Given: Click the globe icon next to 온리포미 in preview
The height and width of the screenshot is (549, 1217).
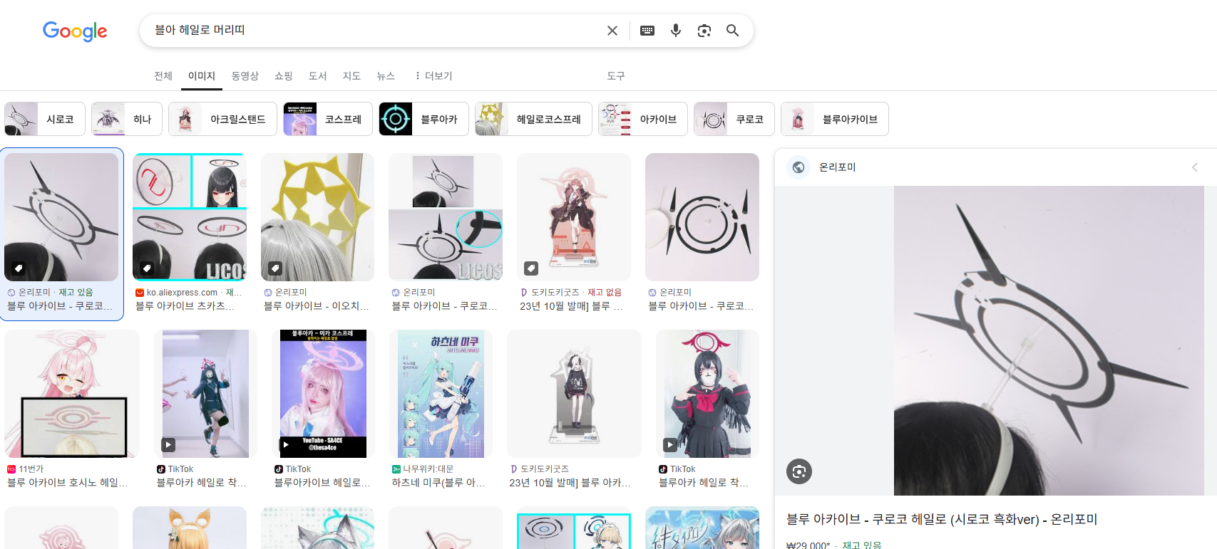Looking at the screenshot, I should pos(799,167).
